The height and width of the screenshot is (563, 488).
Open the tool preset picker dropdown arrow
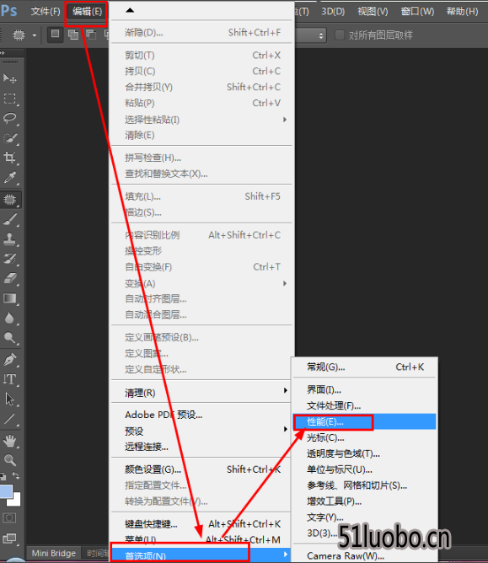(35, 35)
